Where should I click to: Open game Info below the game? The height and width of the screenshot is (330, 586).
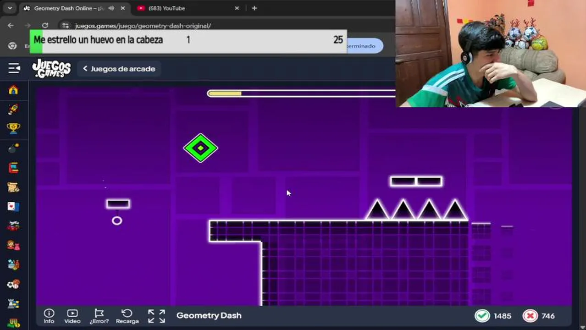pyautogui.click(x=49, y=316)
